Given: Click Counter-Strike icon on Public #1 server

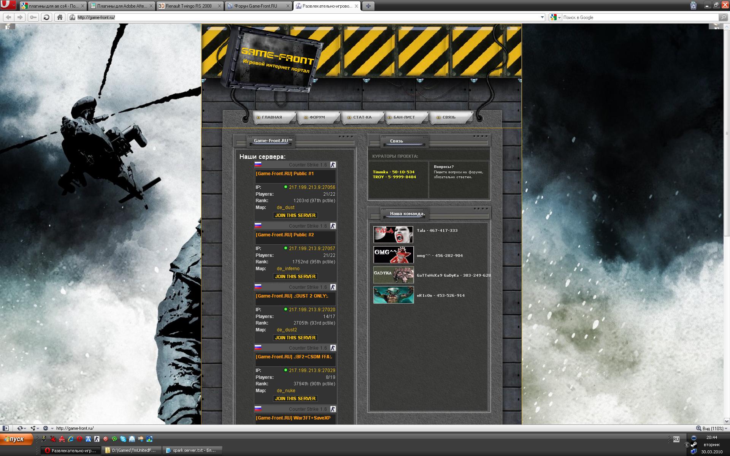Looking at the screenshot, I should (x=333, y=165).
